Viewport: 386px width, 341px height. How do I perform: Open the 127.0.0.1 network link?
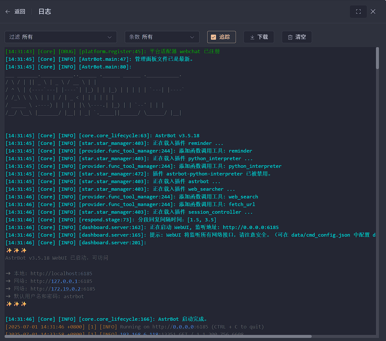[x=64, y=281]
